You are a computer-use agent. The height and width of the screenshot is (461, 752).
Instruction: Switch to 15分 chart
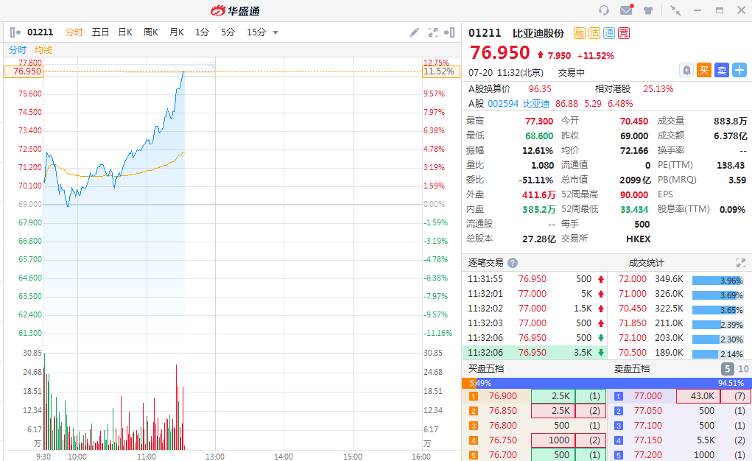(x=256, y=32)
